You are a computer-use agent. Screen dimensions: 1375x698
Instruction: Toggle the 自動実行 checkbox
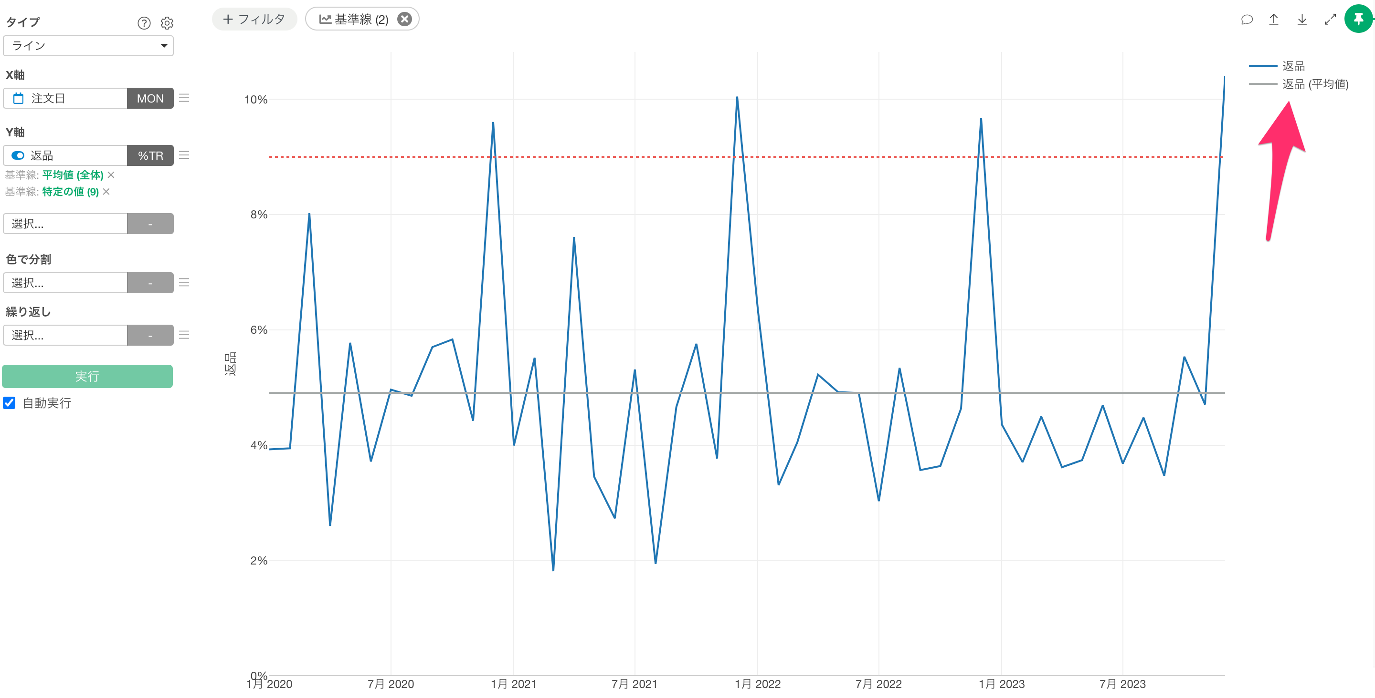click(10, 403)
